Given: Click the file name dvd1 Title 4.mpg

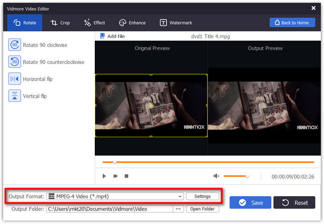Looking at the screenshot, I should pyautogui.click(x=210, y=36).
